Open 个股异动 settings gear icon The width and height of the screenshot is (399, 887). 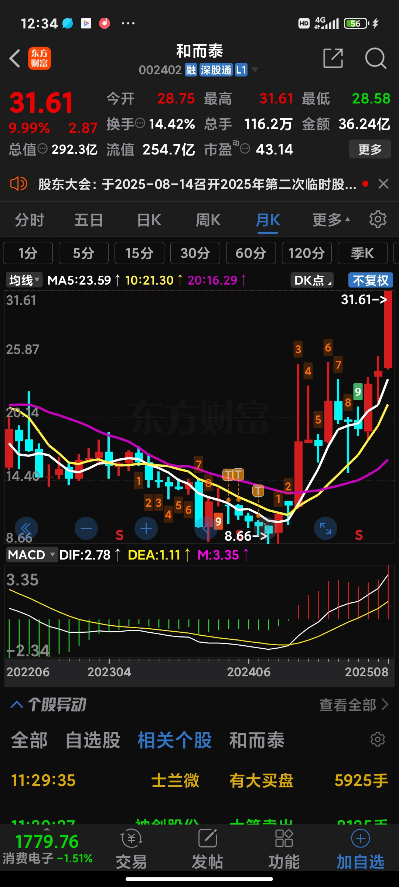click(x=378, y=740)
